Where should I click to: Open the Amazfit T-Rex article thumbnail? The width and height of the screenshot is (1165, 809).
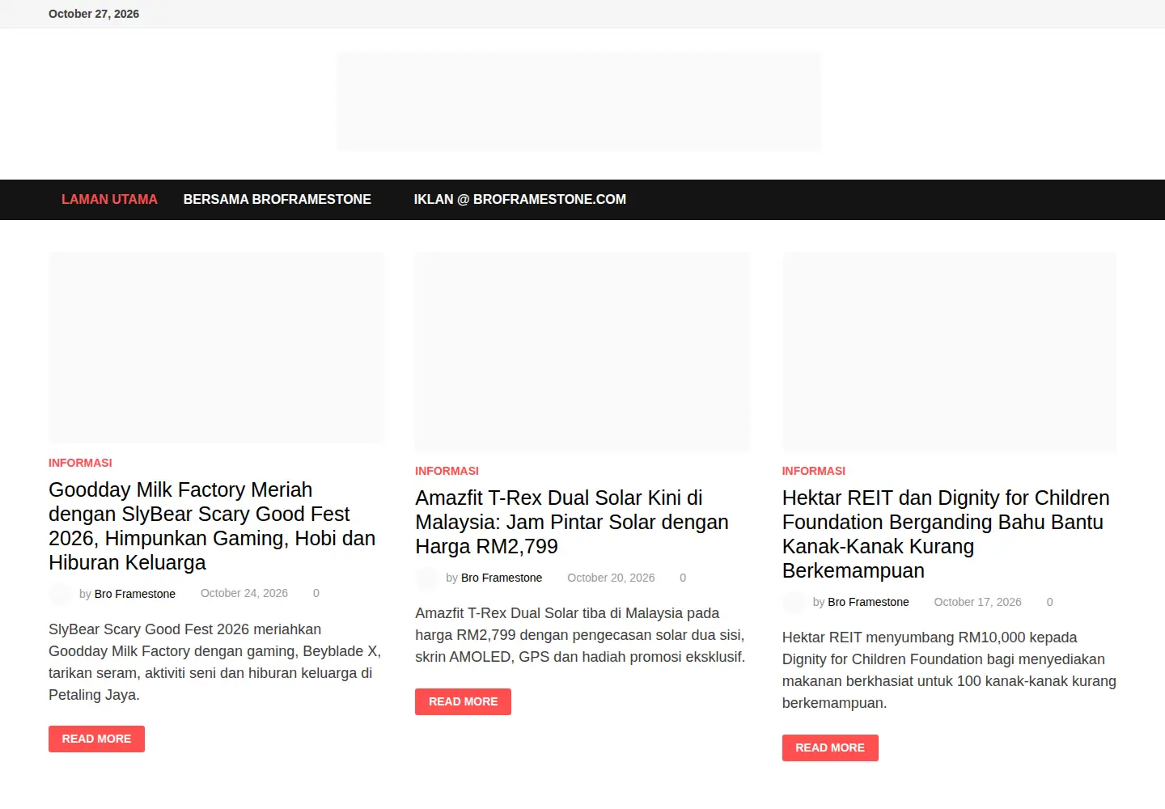582,352
